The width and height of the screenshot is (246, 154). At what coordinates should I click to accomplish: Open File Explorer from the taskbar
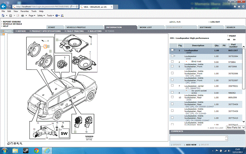(15, 151)
